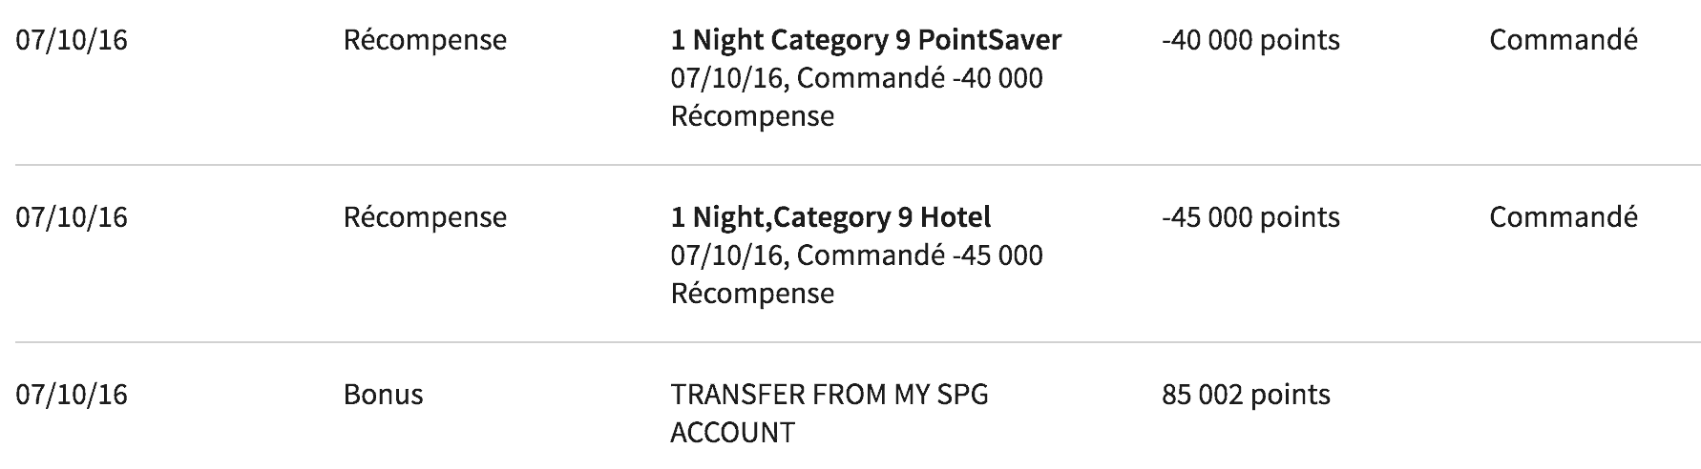1701x469 pixels.
Task: Click the -45 000 points amount
Action: [x=1250, y=217]
